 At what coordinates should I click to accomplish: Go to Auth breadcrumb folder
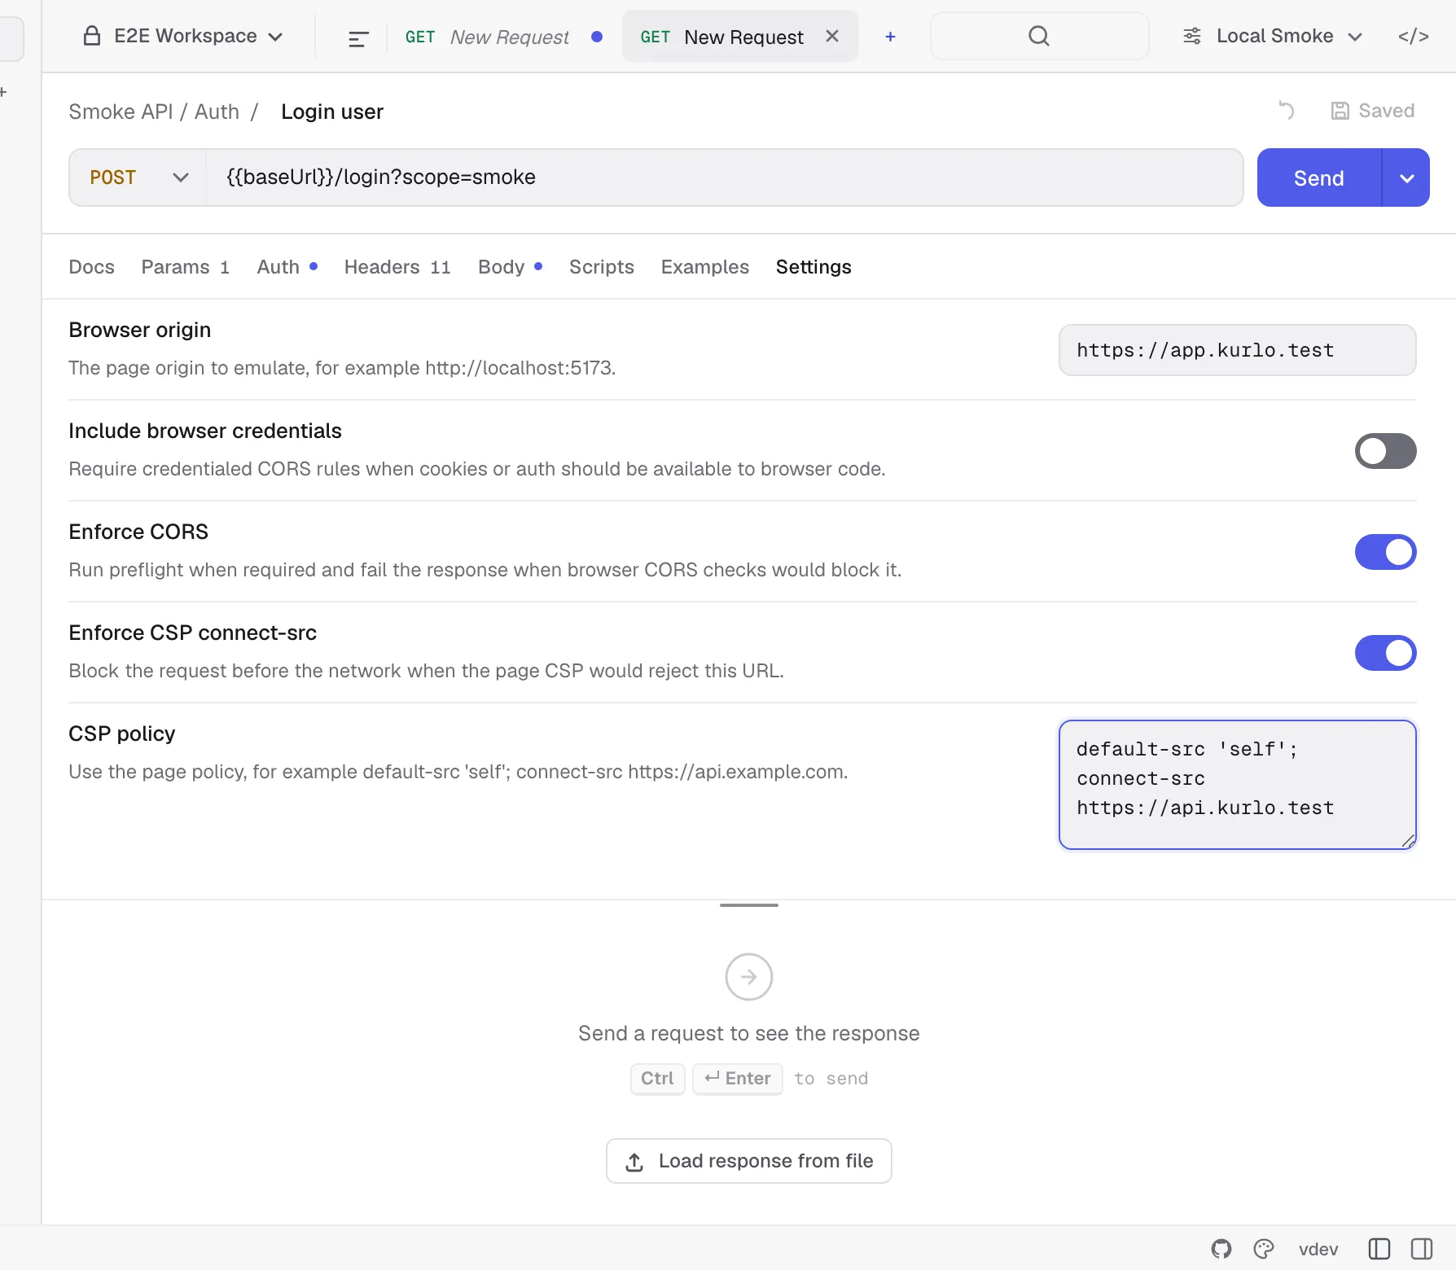pyautogui.click(x=217, y=112)
